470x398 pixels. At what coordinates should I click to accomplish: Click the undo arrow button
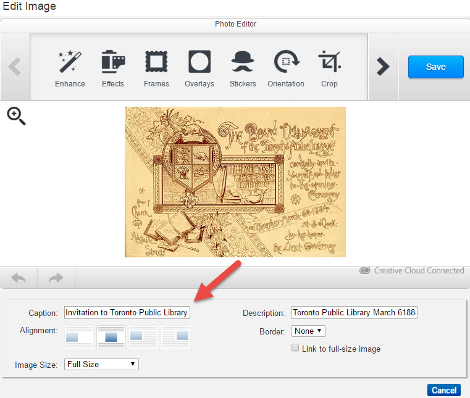[x=19, y=278]
